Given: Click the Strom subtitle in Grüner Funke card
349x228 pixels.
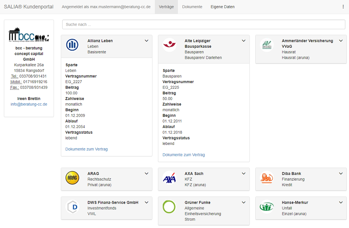Looking at the screenshot, I should (190, 219).
